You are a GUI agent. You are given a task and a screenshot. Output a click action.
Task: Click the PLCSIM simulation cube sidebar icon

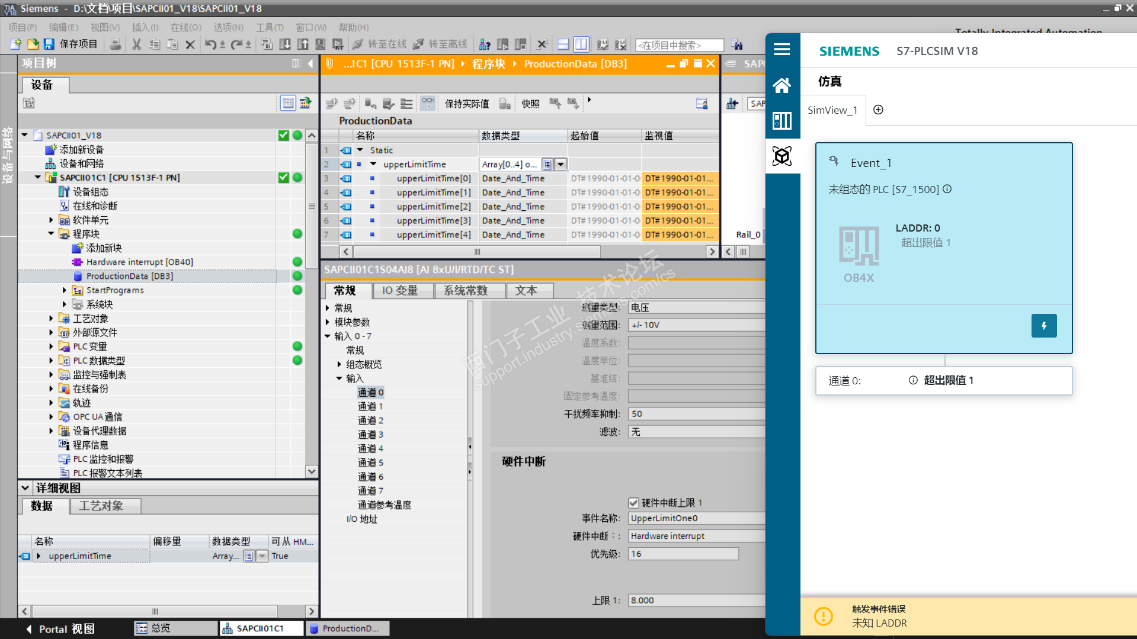pyautogui.click(x=782, y=156)
